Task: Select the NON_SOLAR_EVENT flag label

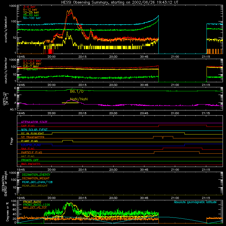Action: pos(34,130)
